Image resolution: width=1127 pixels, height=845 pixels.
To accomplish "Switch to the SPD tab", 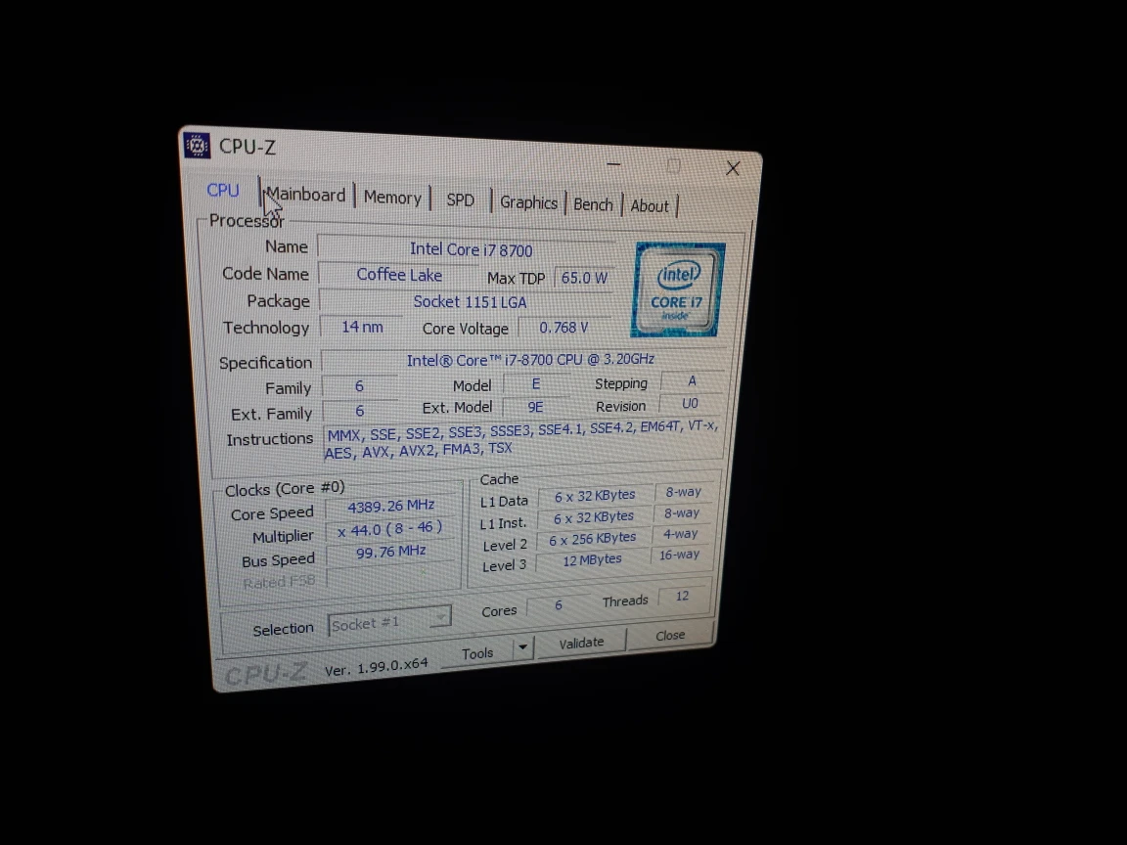I will 460,200.
